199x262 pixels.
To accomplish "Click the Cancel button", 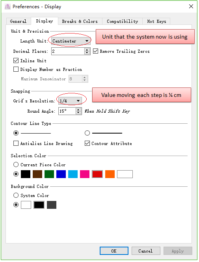I will [146, 251].
